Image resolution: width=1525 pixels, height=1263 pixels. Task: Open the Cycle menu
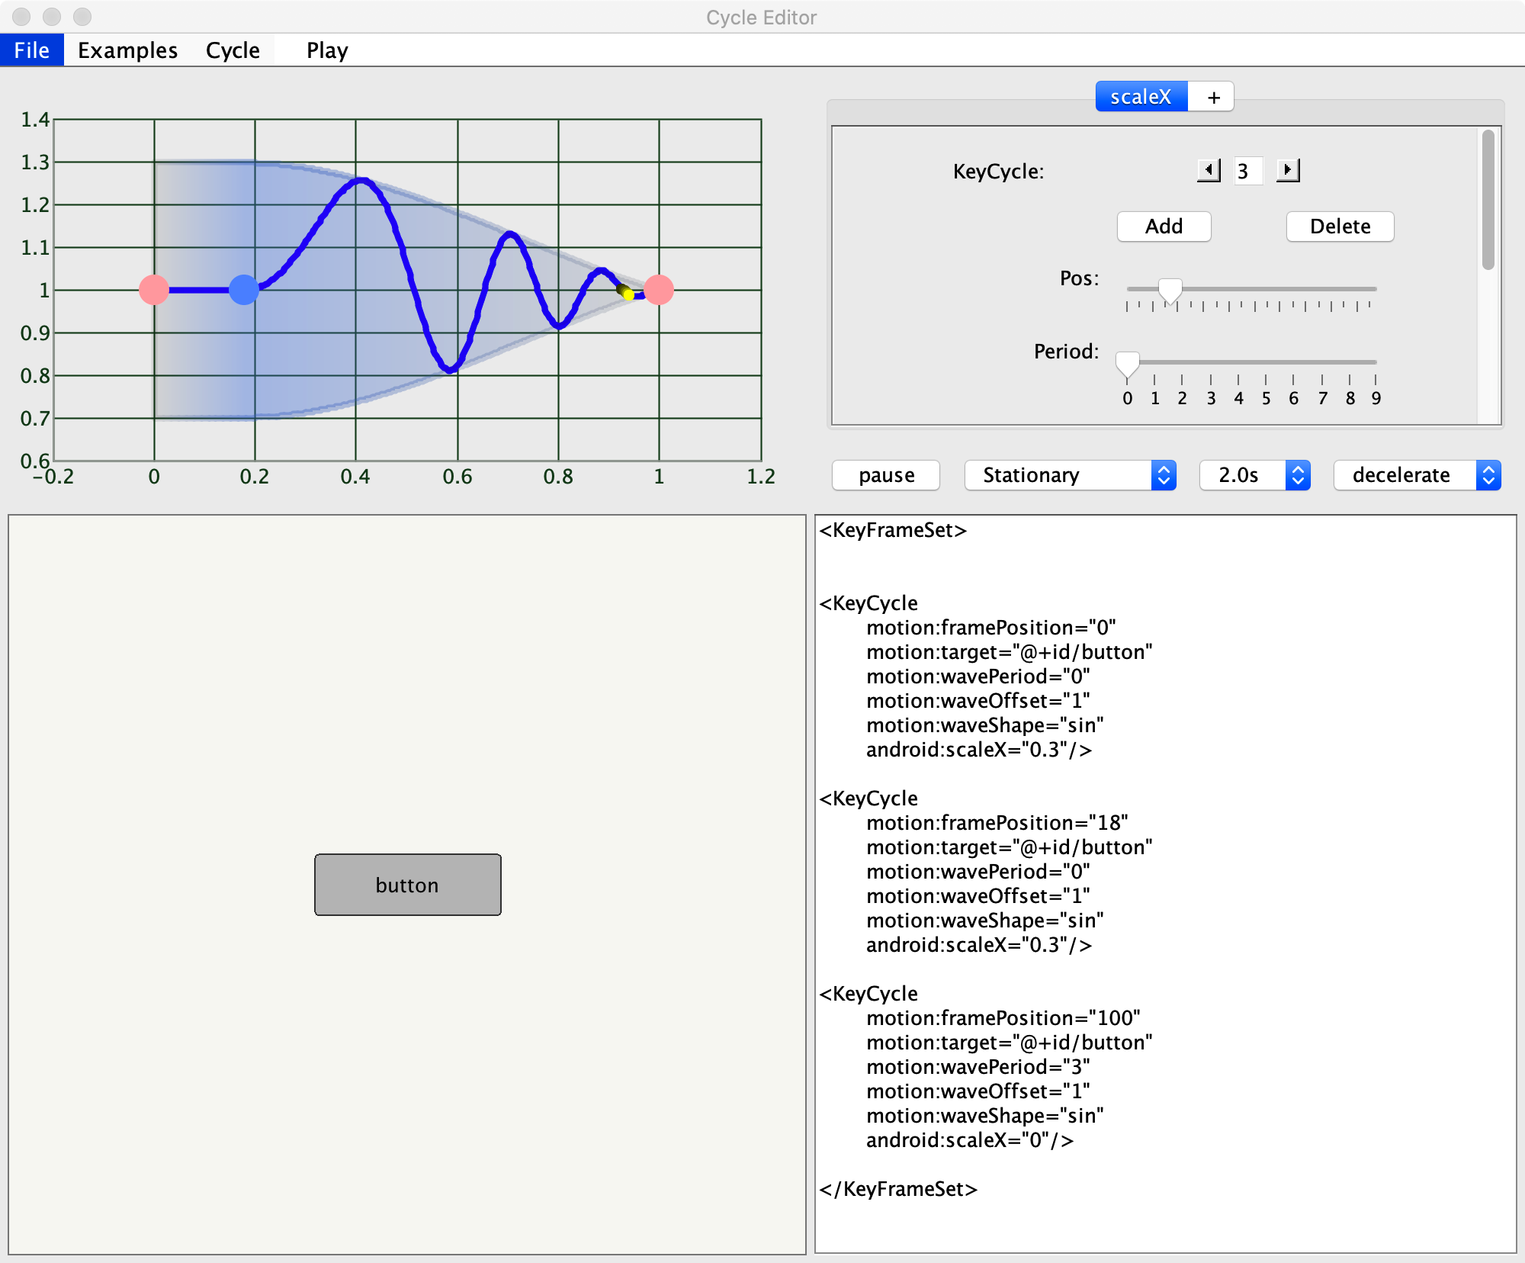point(233,50)
